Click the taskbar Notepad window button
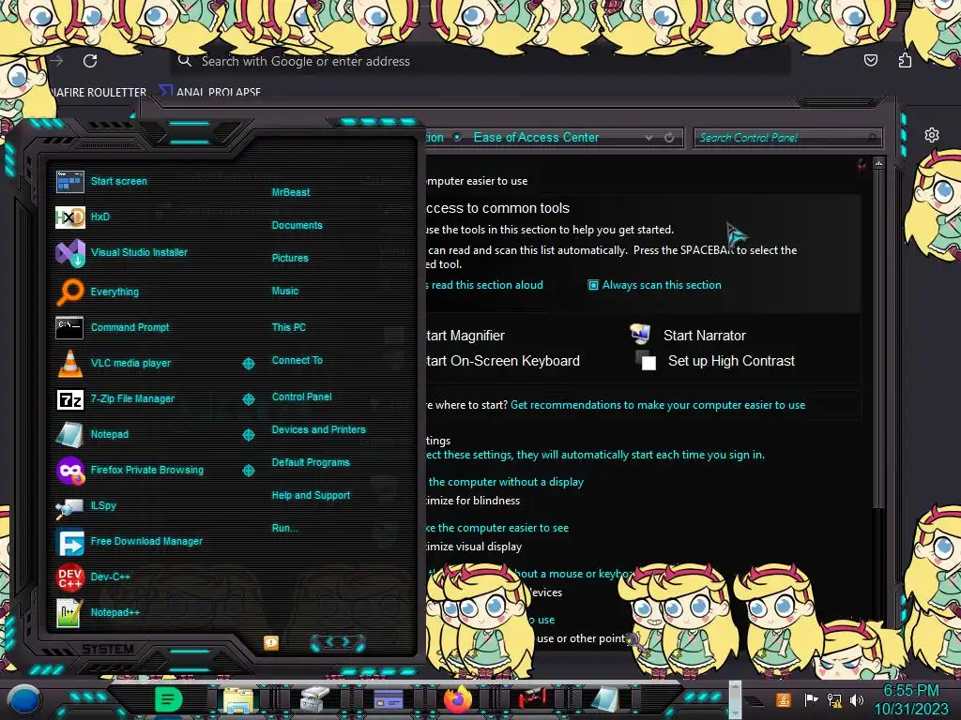Screen dimensions: 961x720 point(604,699)
